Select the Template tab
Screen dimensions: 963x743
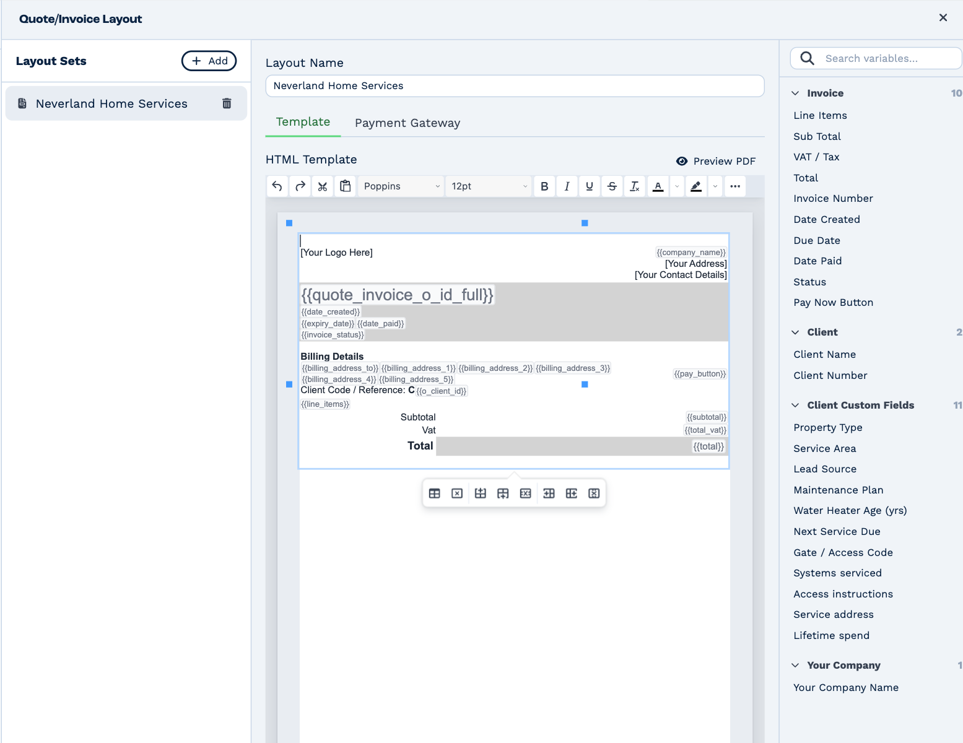click(303, 122)
